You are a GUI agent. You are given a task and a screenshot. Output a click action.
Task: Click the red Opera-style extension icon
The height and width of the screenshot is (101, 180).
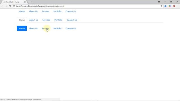(x=174, y=6)
